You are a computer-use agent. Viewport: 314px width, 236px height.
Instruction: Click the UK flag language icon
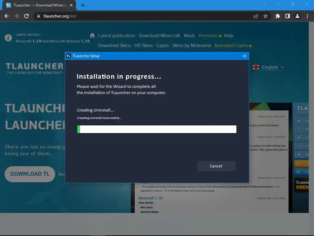[256, 67]
